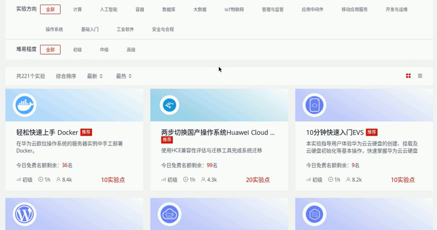Screen dimensions: 437x230
Task: Filter direction by IoT物联网
Action: point(234,10)
